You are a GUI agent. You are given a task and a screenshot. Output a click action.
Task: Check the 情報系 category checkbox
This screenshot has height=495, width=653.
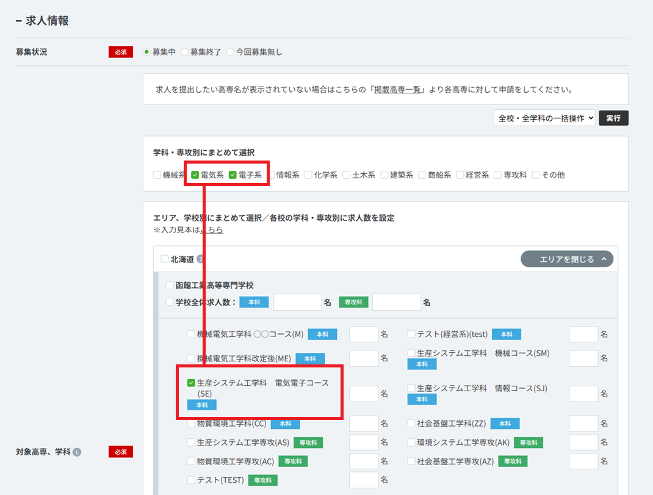(272, 175)
